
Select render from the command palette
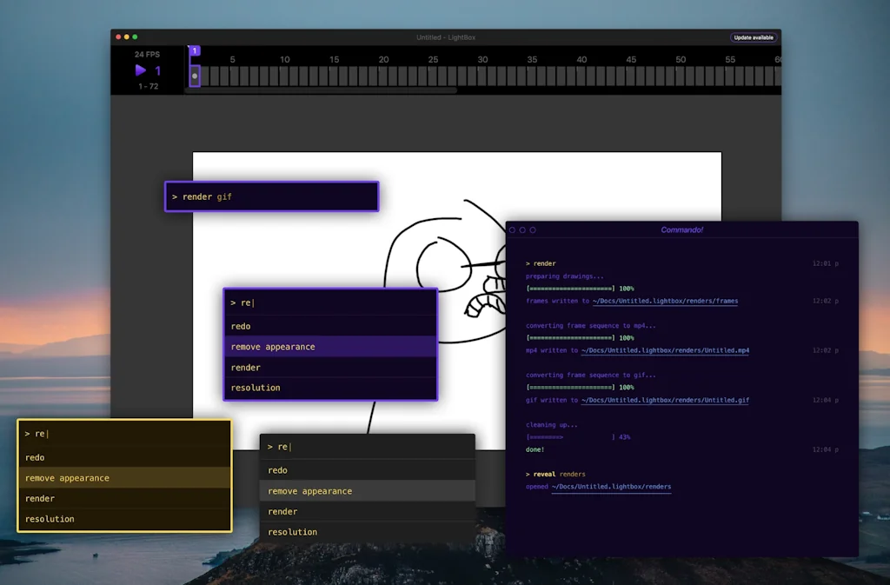[x=330, y=367]
